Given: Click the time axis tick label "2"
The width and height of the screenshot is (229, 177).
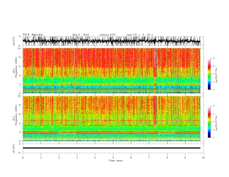Looking at the screenshot, I should [x=59, y=158].
